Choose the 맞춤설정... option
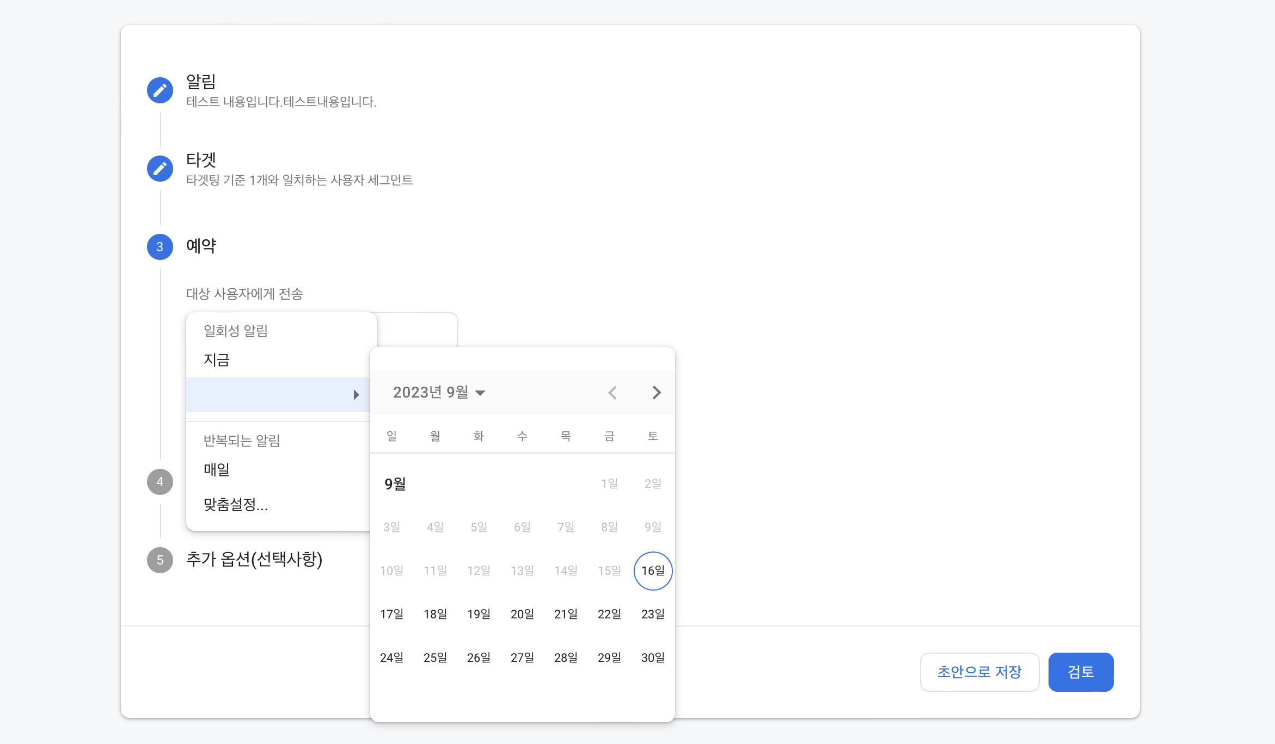1275x744 pixels. [235, 505]
